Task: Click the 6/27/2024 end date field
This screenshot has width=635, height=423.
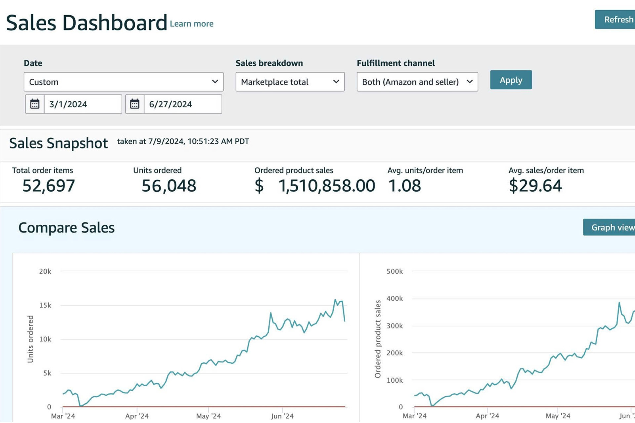Action: (x=183, y=104)
